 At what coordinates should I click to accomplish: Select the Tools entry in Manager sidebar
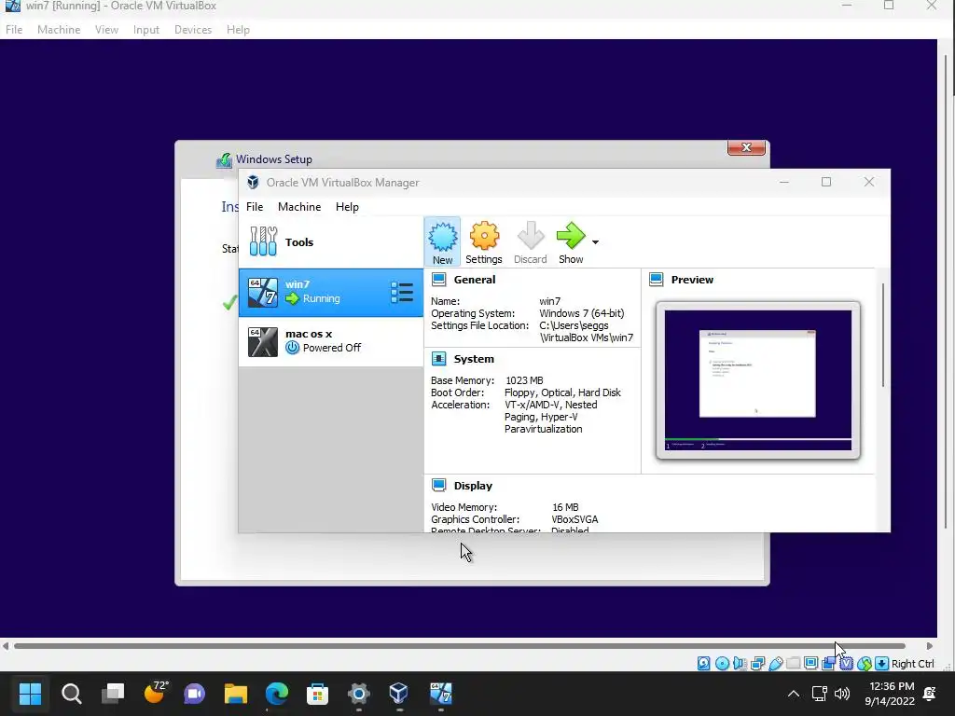tap(331, 241)
